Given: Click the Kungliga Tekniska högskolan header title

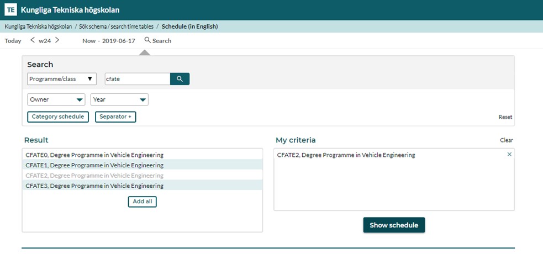Looking at the screenshot, I should (x=70, y=10).
